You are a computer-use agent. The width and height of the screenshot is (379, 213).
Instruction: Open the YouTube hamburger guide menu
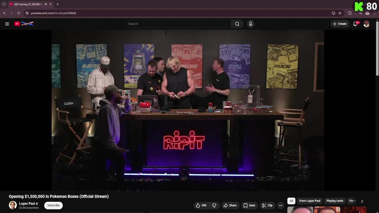tap(7, 24)
